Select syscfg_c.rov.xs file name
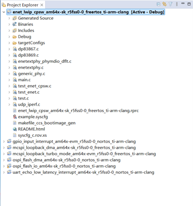193x206 pixels. click(x=32, y=135)
